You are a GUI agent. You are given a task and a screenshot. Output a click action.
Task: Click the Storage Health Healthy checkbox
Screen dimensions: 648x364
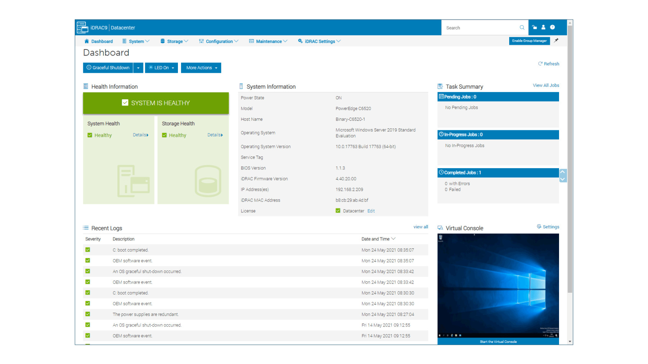click(x=164, y=135)
